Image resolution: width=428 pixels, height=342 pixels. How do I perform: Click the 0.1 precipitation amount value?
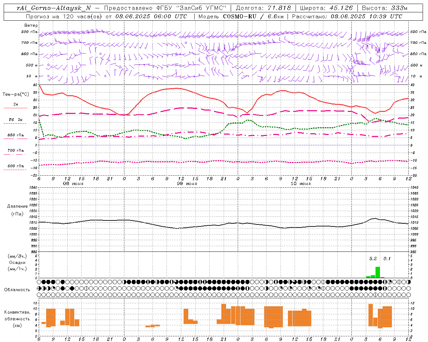point(387,259)
